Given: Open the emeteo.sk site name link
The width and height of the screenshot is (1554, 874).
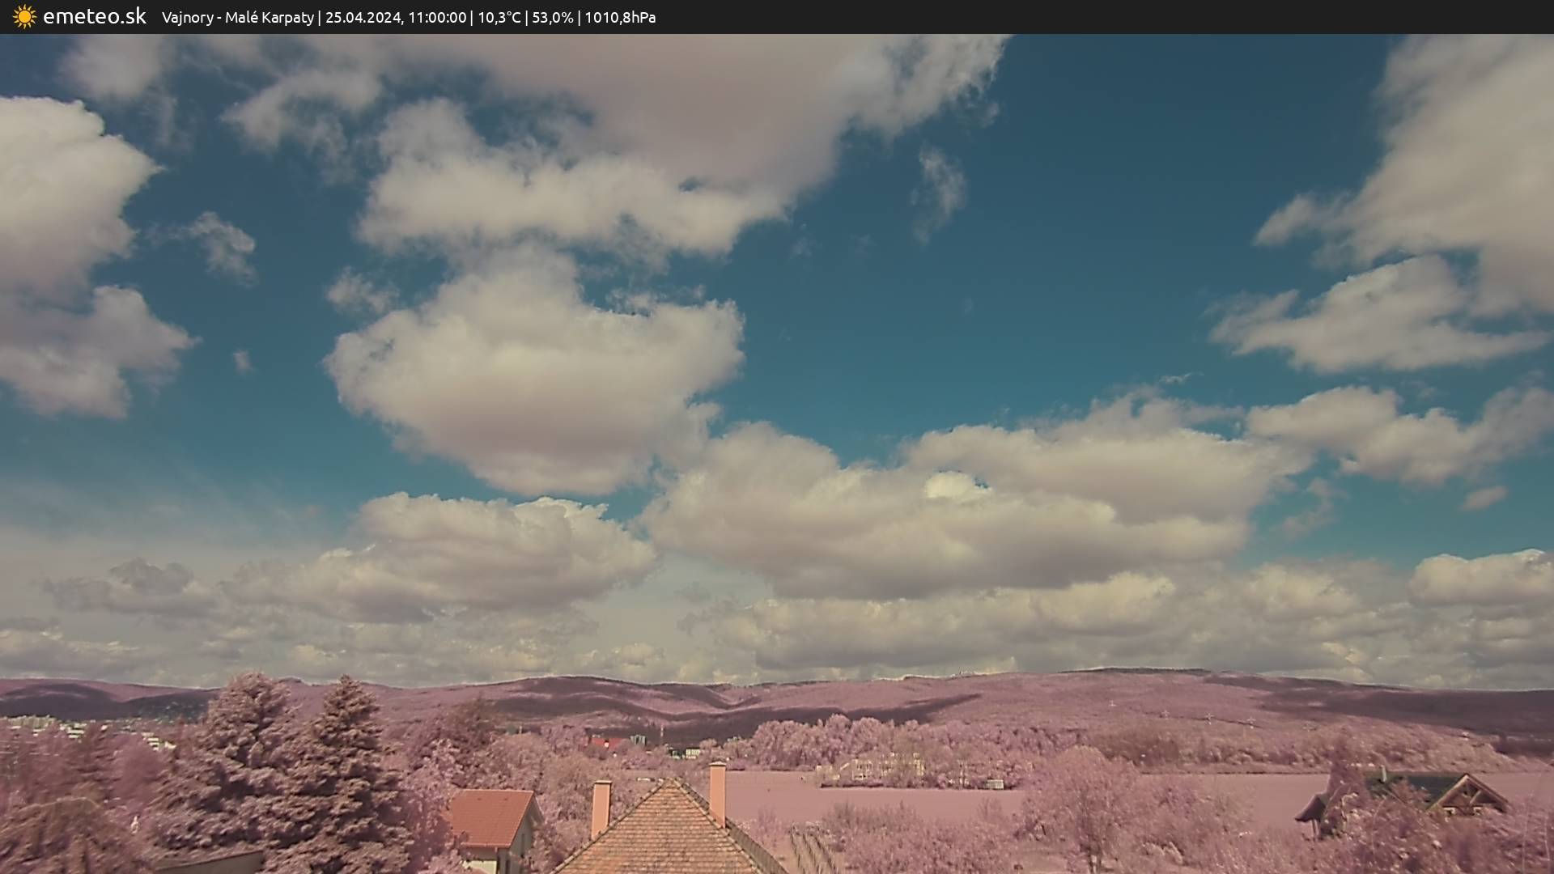Looking at the screenshot, I should (94, 17).
